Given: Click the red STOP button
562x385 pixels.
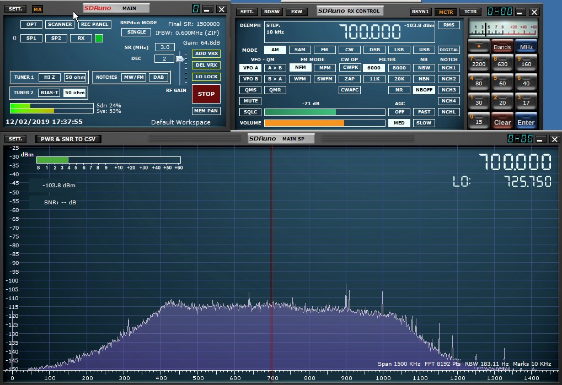Looking at the screenshot, I should [x=206, y=94].
